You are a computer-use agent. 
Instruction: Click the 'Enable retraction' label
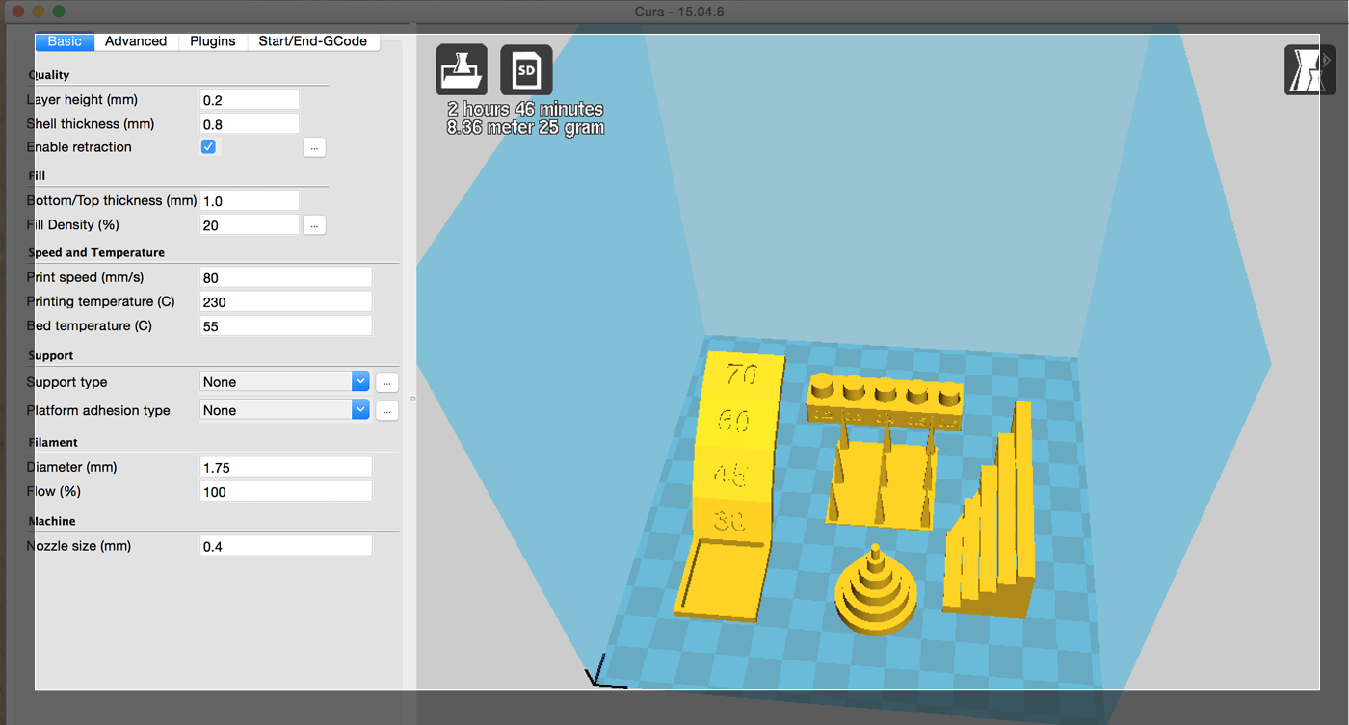click(80, 147)
